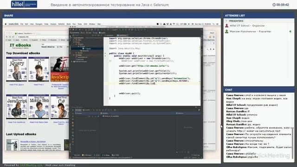Screen dimensions: 297x167
Task: Open the IntelliJ IDEA application menu
Action: pos(13,24)
